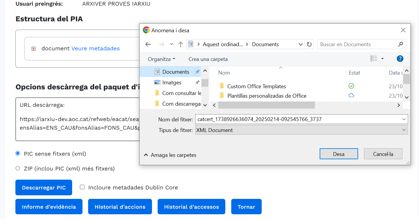
Task: Open help with the question mark icon
Action: coord(400,59)
